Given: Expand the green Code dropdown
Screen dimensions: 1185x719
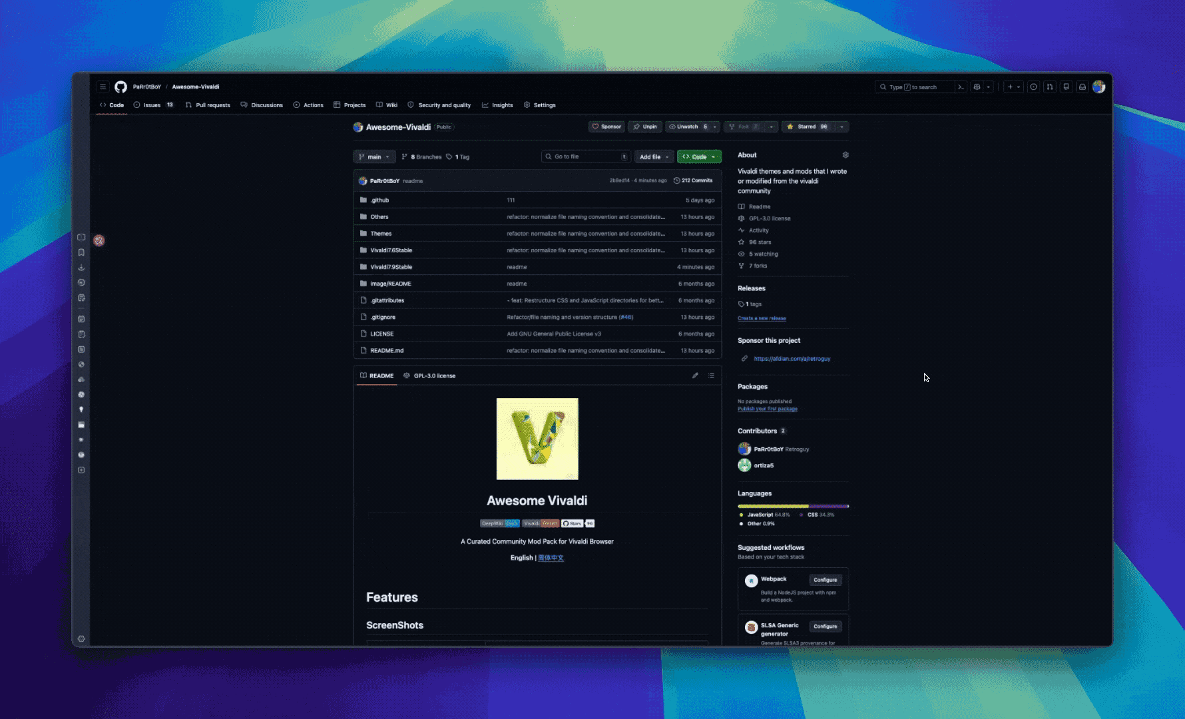Looking at the screenshot, I should 699,157.
